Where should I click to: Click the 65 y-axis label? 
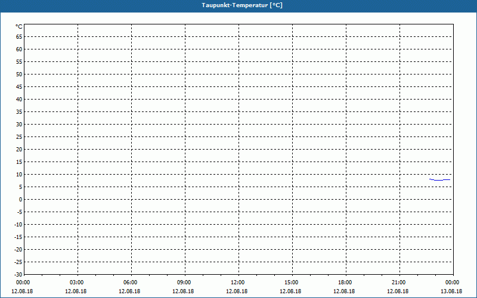pos(19,37)
